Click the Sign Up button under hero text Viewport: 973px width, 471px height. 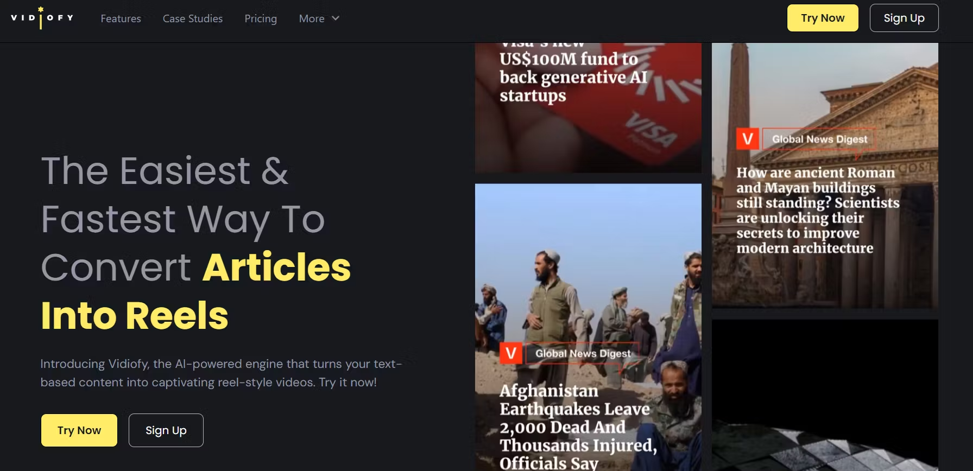[166, 430]
